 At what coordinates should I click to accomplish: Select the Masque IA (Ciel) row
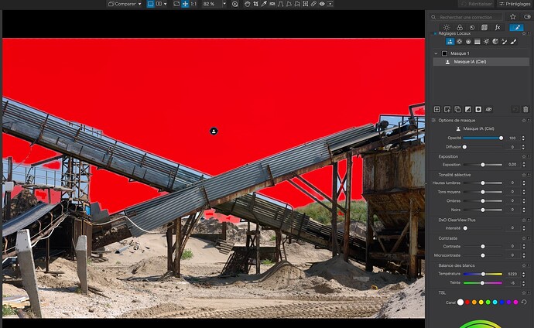[481, 62]
